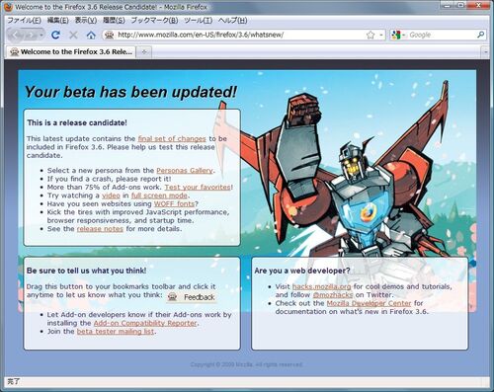The width and height of the screenshot is (494, 392).
Task: Open the release notes link
Action: (x=100, y=229)
